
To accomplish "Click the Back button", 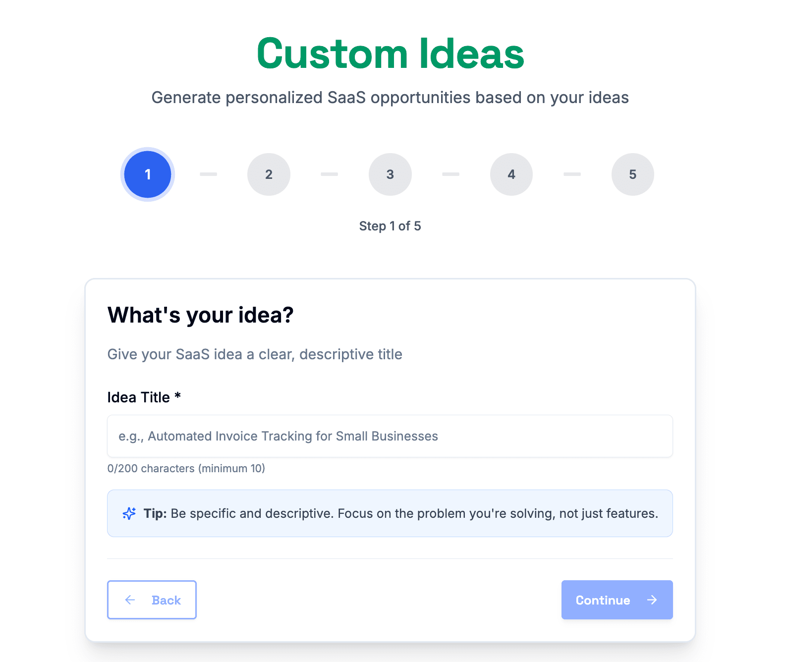I will (x=152, y=600).
